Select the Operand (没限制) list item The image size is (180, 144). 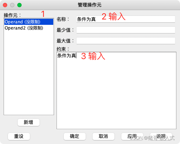click(29, 22)
